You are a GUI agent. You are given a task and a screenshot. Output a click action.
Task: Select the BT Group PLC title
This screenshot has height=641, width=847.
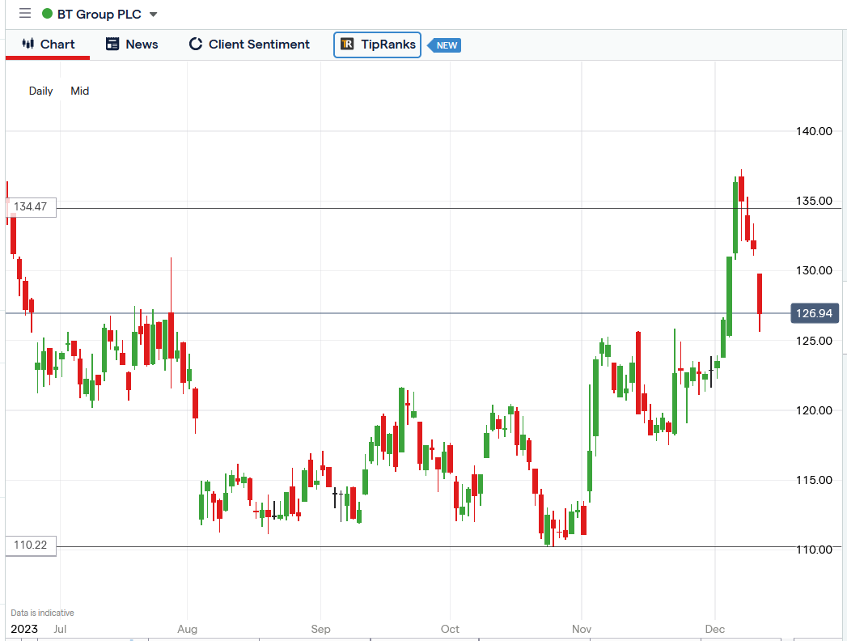(x=99, y=14)
